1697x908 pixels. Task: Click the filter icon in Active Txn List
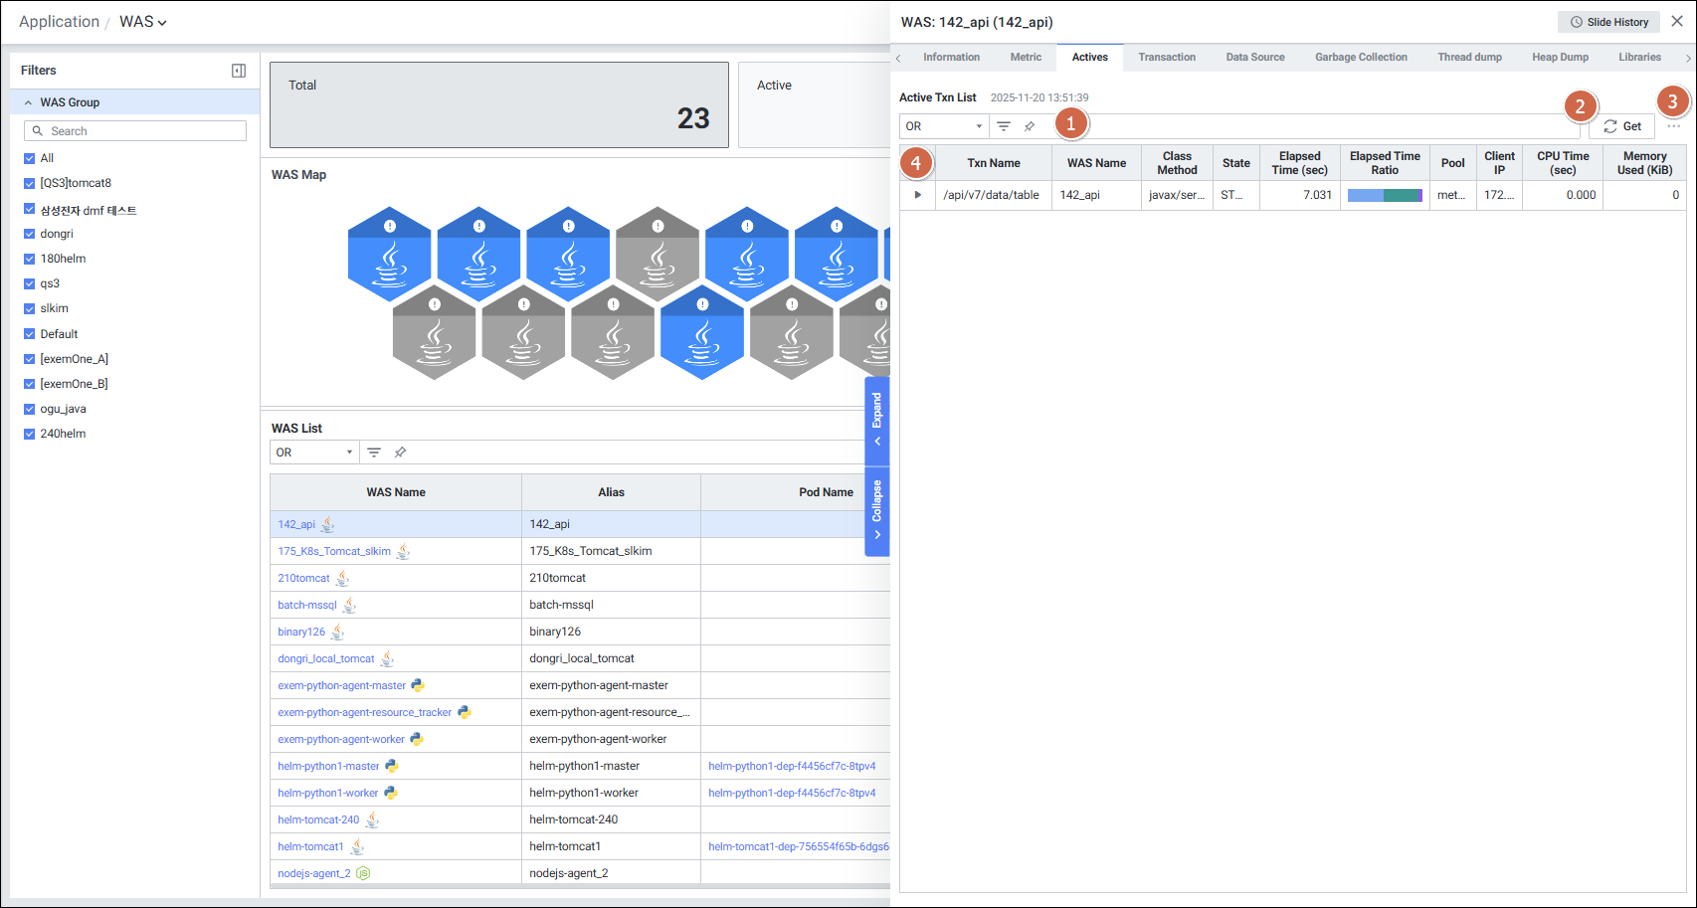(x=1004, y=126)
